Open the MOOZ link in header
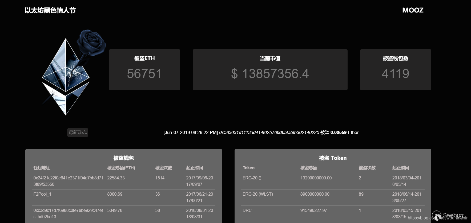 pyautogui.click(x=413, y=10)
